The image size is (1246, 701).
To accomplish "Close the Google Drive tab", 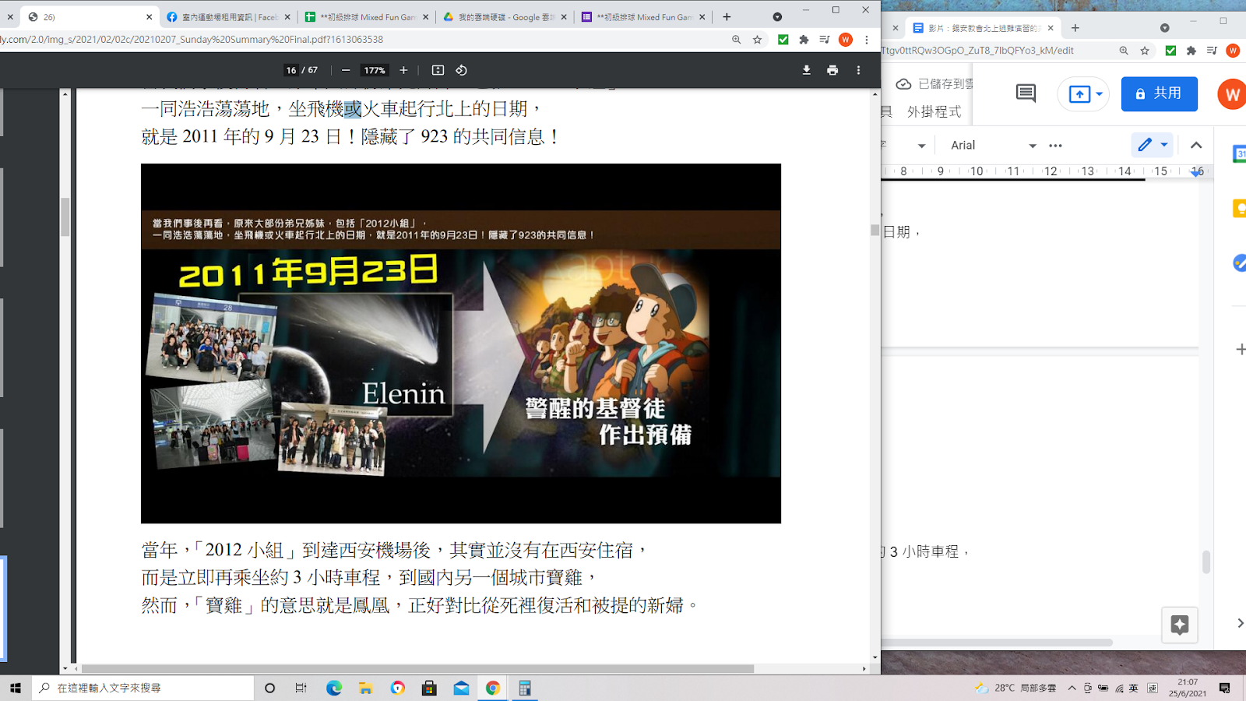I will point(565,17).
